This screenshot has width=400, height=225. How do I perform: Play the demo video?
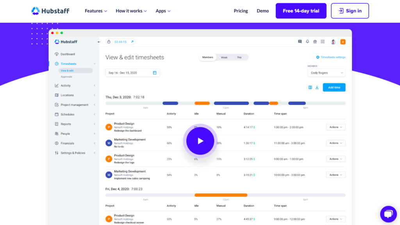[200, 141]
